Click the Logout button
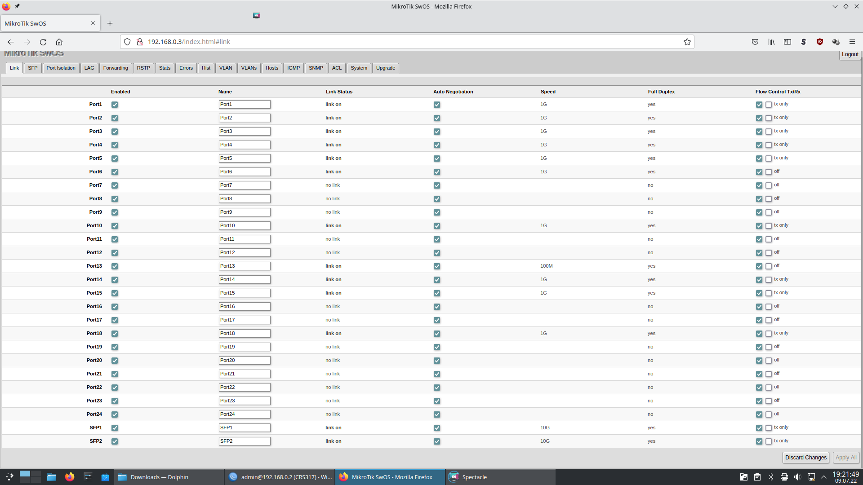Screen dimensions: 863x485 850,54
